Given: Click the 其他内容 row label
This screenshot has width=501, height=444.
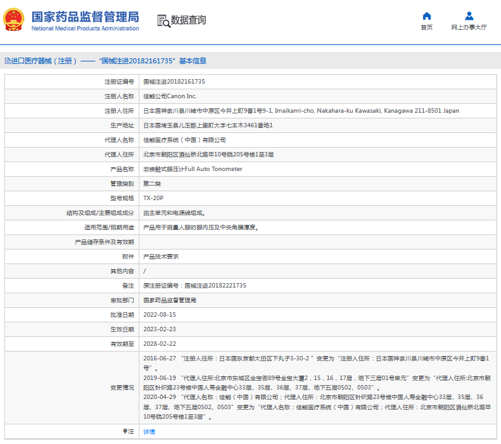Looking at the screenshot, I should tap(122, 271).
